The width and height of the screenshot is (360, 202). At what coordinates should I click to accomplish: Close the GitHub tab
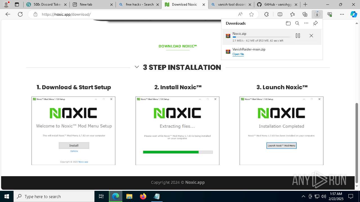296,4
